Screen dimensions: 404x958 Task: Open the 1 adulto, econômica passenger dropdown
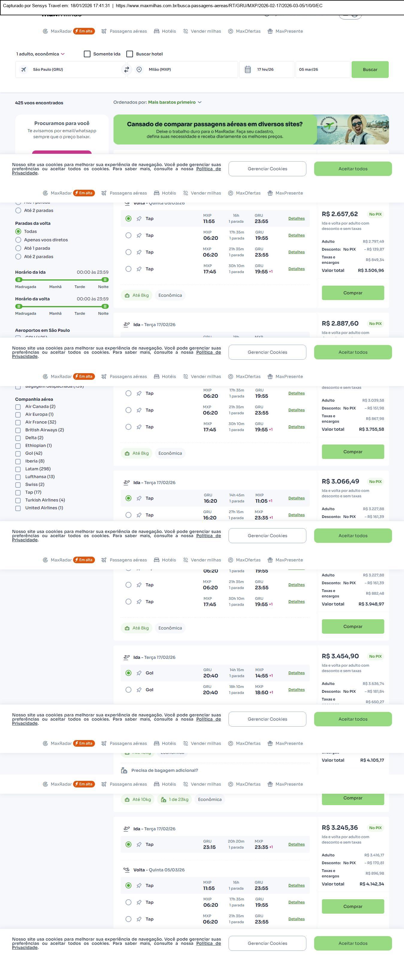[x=40, y=54]
